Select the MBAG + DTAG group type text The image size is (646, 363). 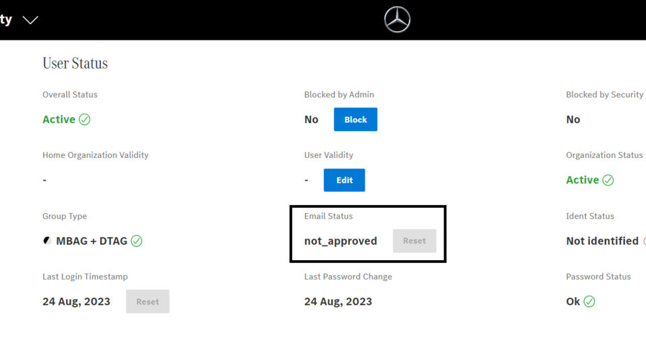coord(92,241)
